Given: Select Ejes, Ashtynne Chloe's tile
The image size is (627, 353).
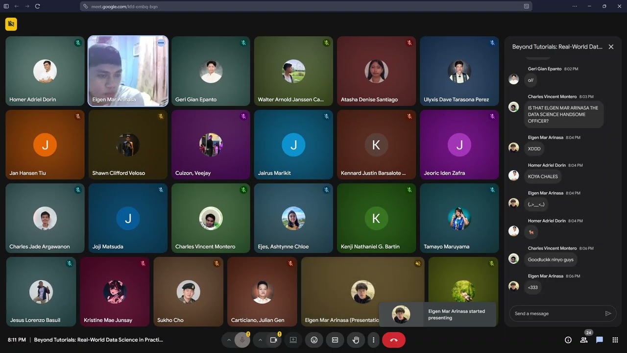Looking at the screenshot, I should [293, 218].
